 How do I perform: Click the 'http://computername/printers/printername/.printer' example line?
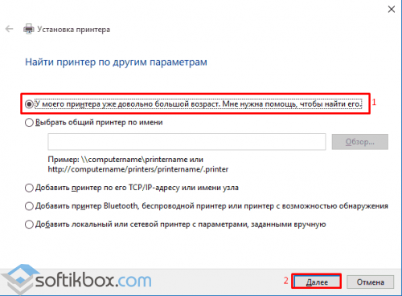coord(138,169)
